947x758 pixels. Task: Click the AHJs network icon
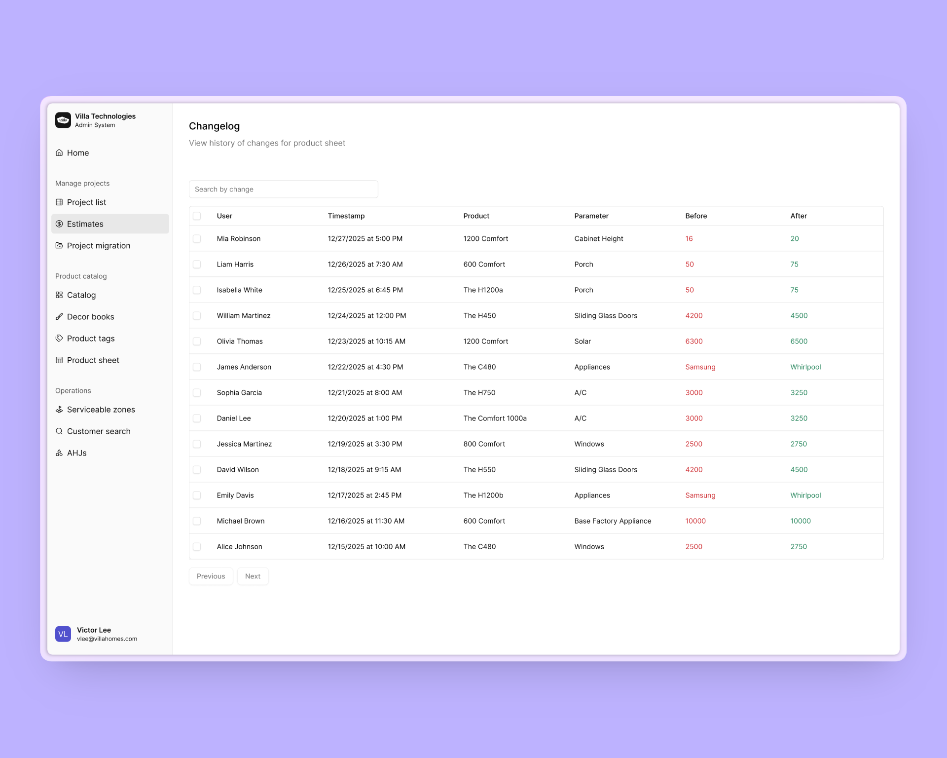[59, 453]
